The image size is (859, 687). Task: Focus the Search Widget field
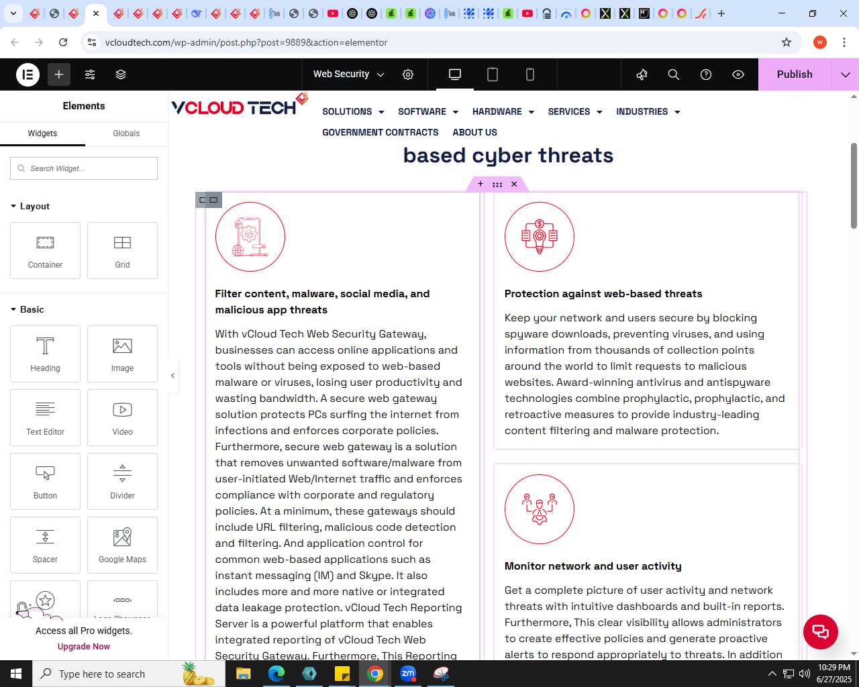point(84,168)
